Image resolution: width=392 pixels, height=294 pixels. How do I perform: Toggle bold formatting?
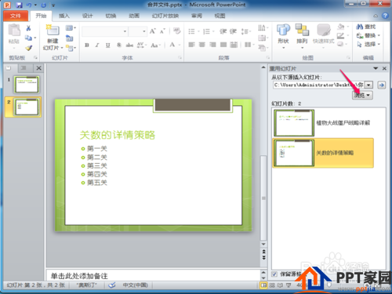(x=87, y=45)
